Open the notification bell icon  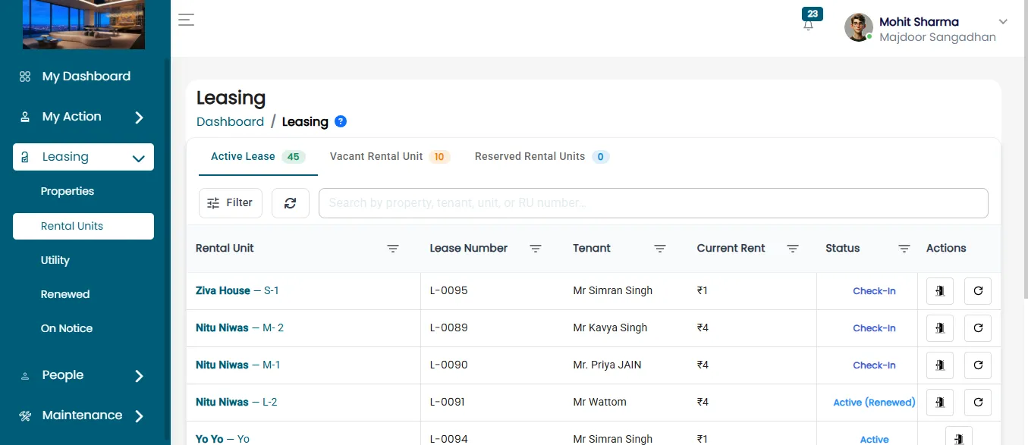point(808,25)
